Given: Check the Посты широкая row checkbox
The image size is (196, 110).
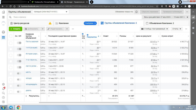Looking at the screenshot, I should click(11, 43).
